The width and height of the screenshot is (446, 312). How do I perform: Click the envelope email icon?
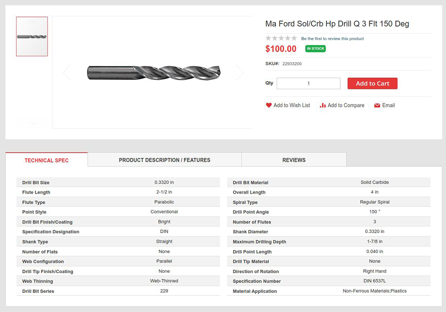377,106
